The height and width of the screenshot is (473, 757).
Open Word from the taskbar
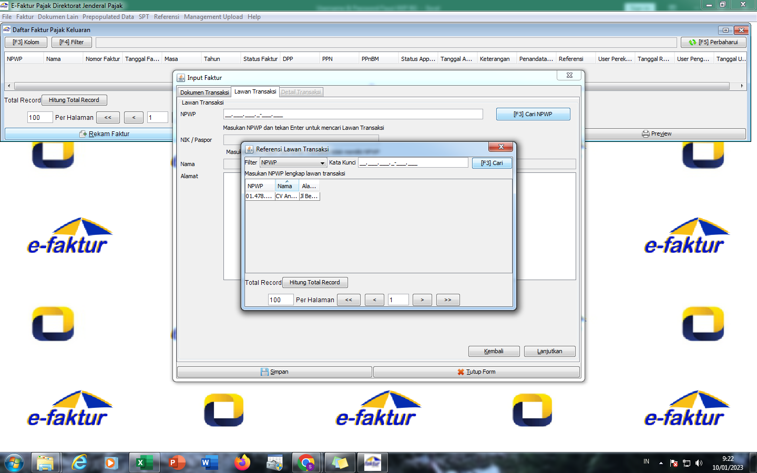click(209, 462)
